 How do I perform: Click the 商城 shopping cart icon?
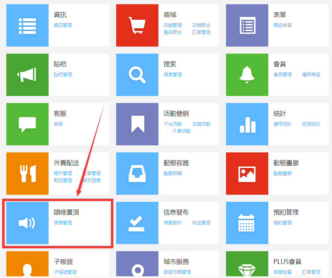[137, 25]
